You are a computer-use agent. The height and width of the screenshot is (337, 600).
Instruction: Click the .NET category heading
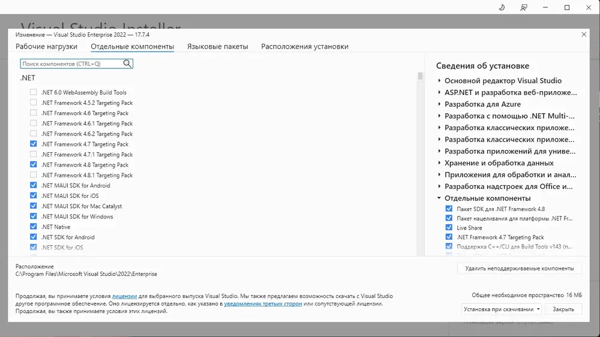(28, 77)
